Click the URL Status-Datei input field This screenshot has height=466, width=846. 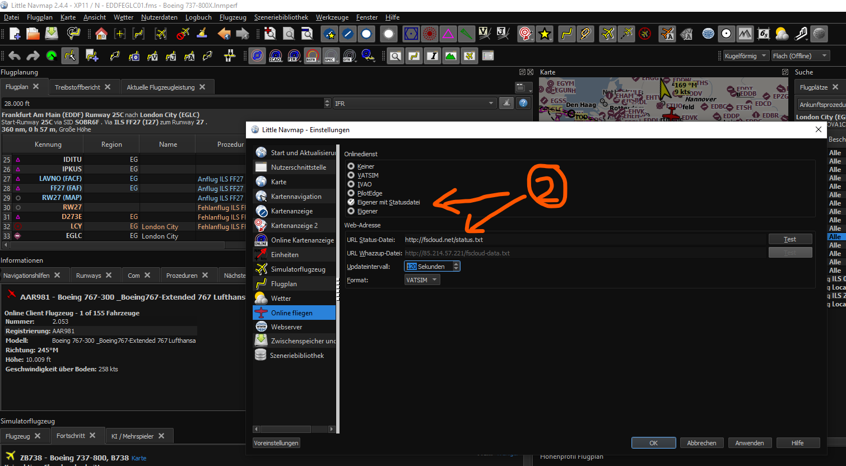pyautogui.click(x=583, y=240)
